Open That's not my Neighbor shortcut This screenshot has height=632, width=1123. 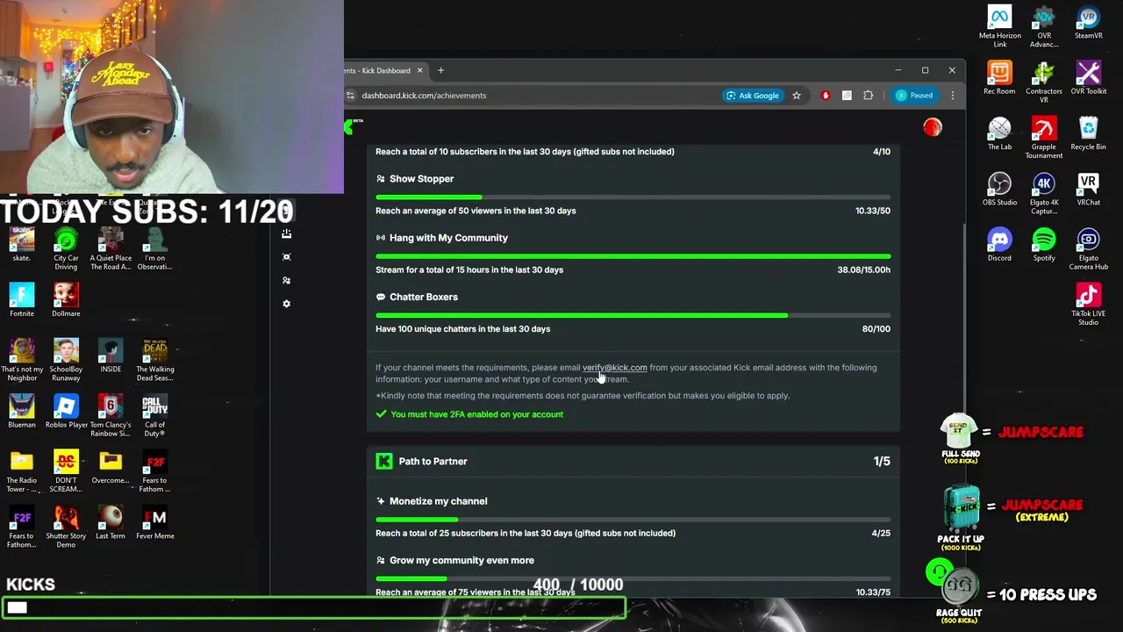(x=22, y=360)
